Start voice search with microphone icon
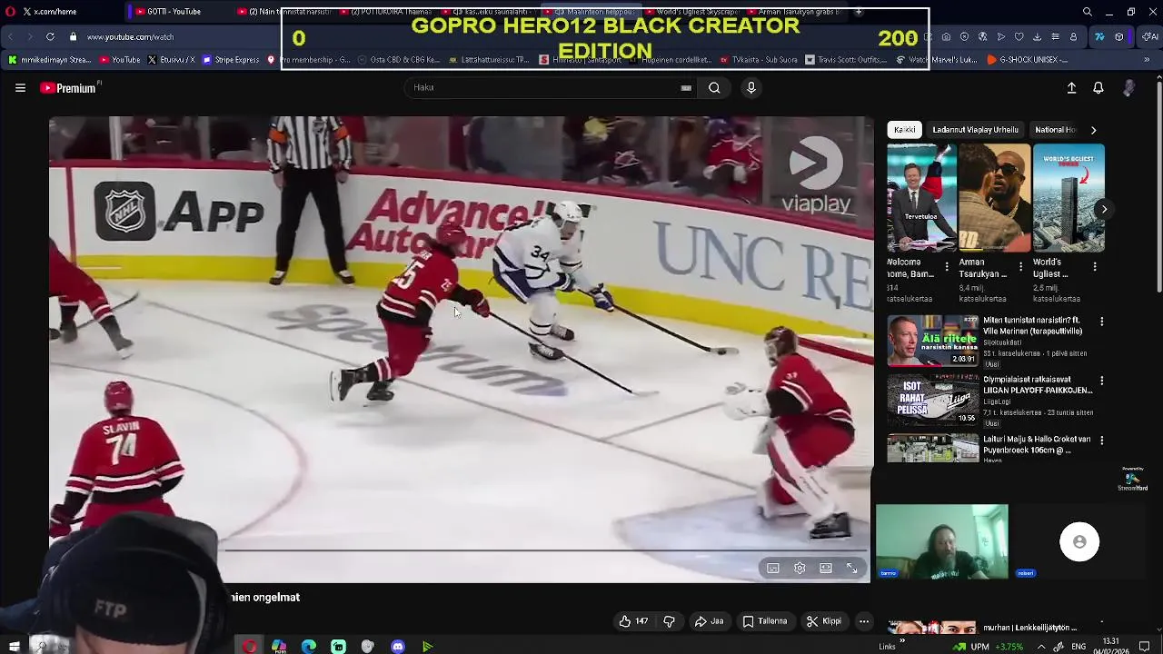Screen dimensions: 1163x654 click(x=750, y=88)
